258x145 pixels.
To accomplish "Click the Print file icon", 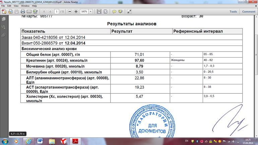I will coord(22,11).
